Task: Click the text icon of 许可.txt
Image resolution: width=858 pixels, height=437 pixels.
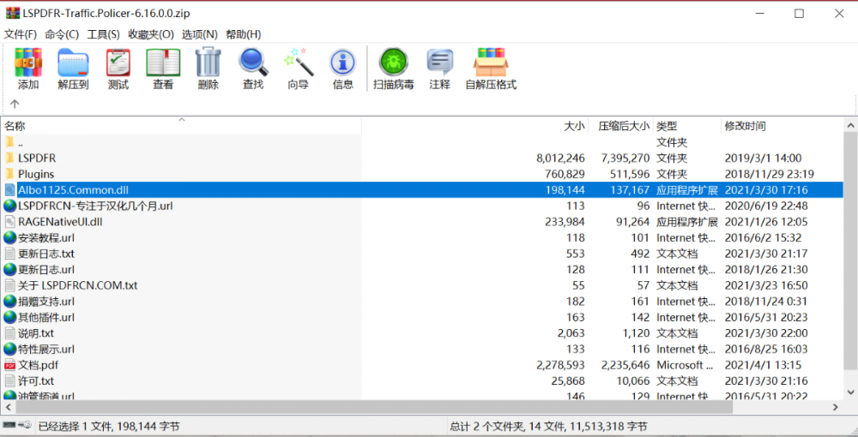Action: (x=9, y=380)
